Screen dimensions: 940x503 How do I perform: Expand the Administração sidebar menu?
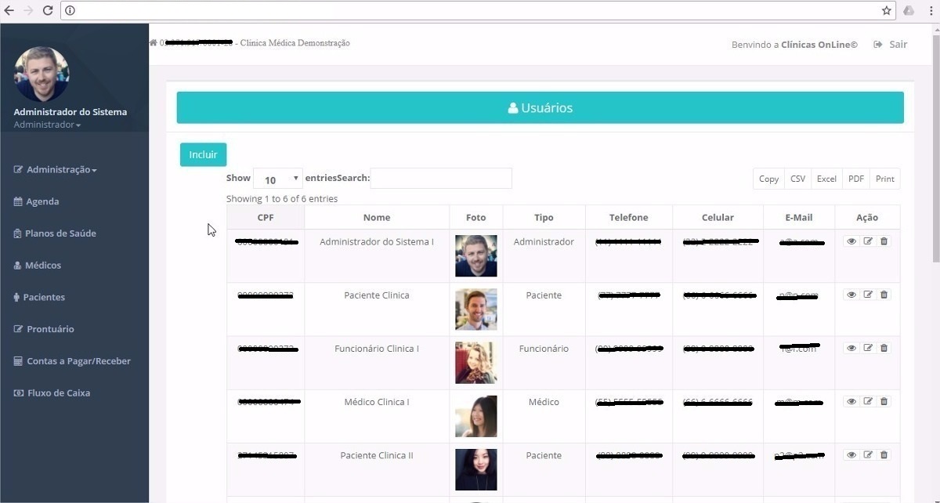click(x=55, y=169)
